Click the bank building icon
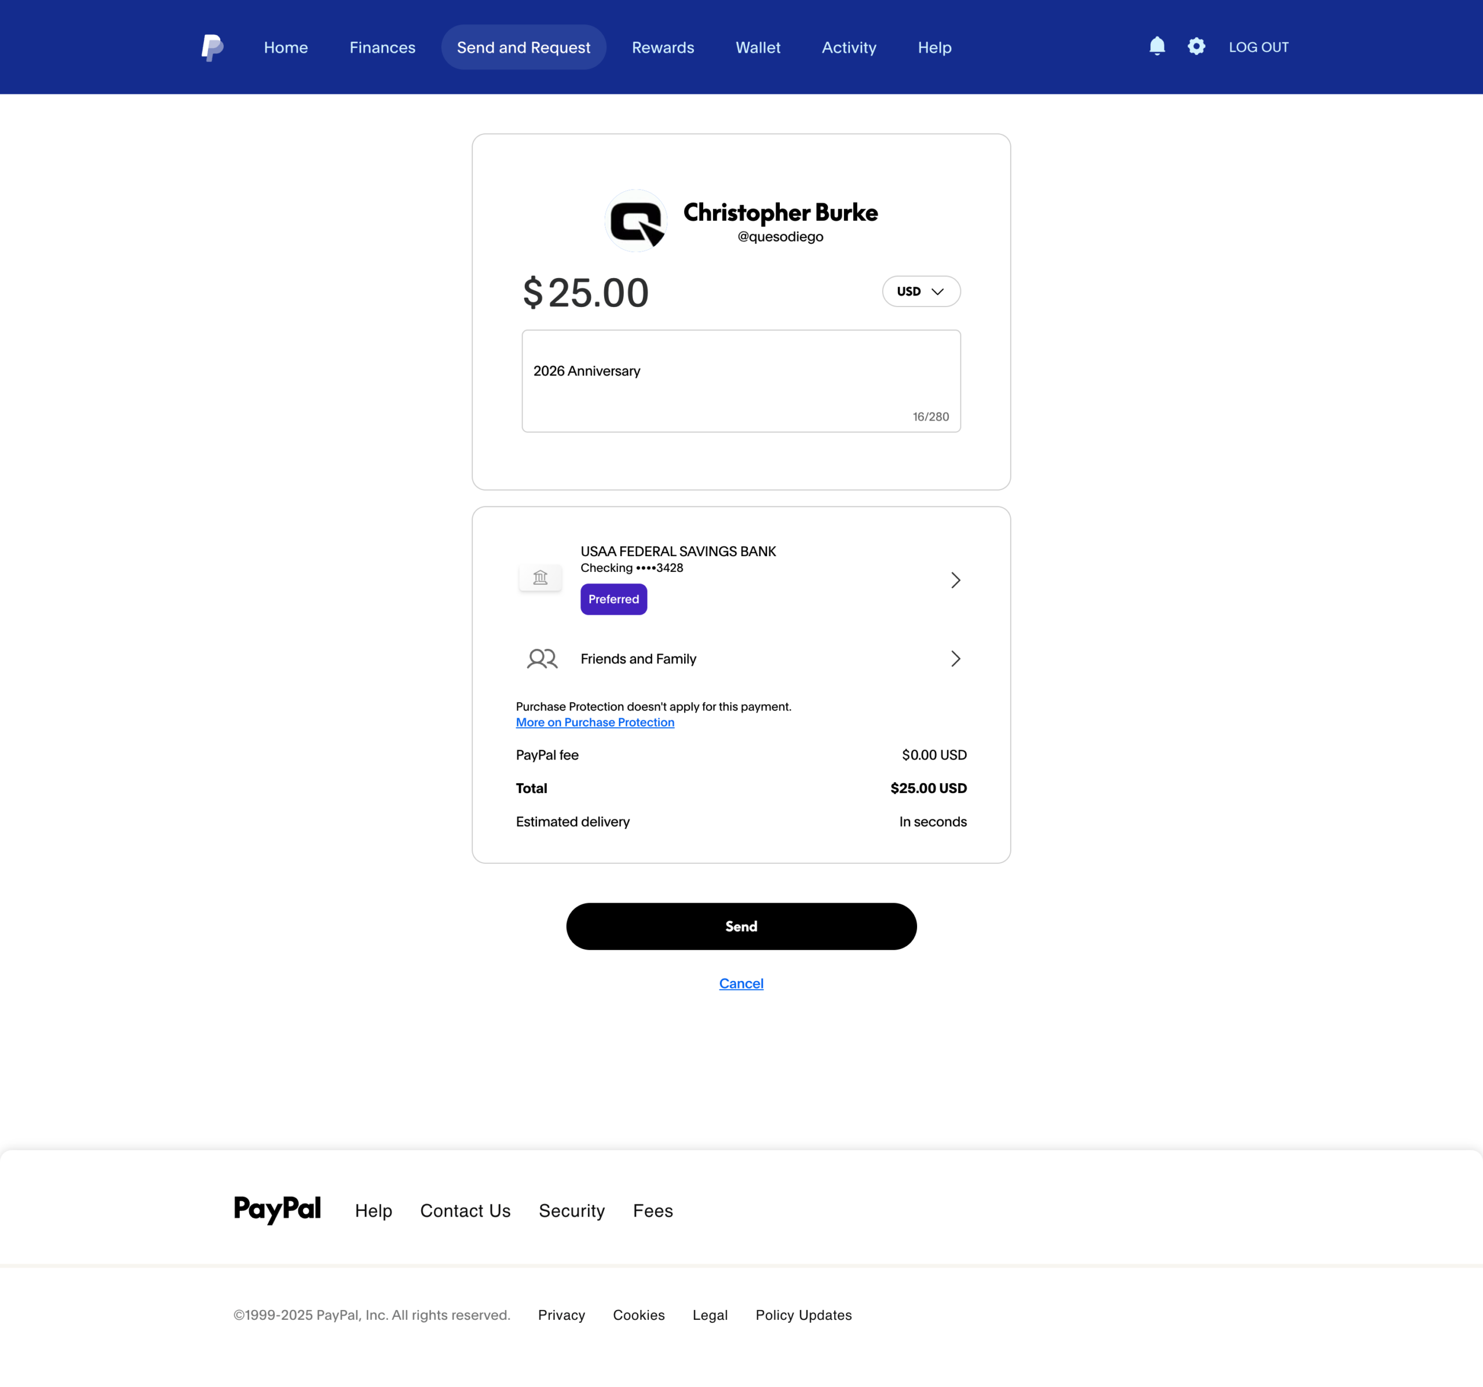The image size is (1483, 1387). (x=540, y=578)
